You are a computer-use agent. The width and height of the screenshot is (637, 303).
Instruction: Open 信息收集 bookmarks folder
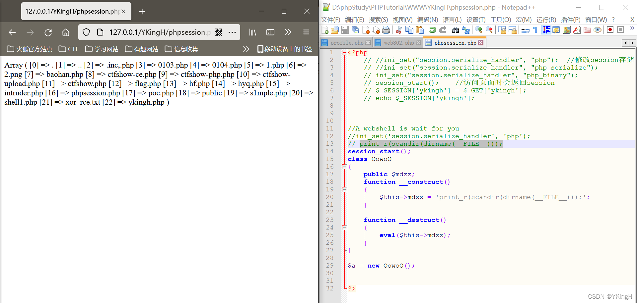pos(181,49)
